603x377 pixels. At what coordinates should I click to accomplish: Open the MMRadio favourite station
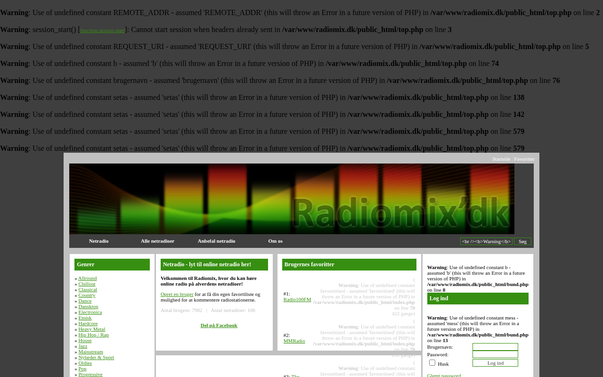coord(294,341)
